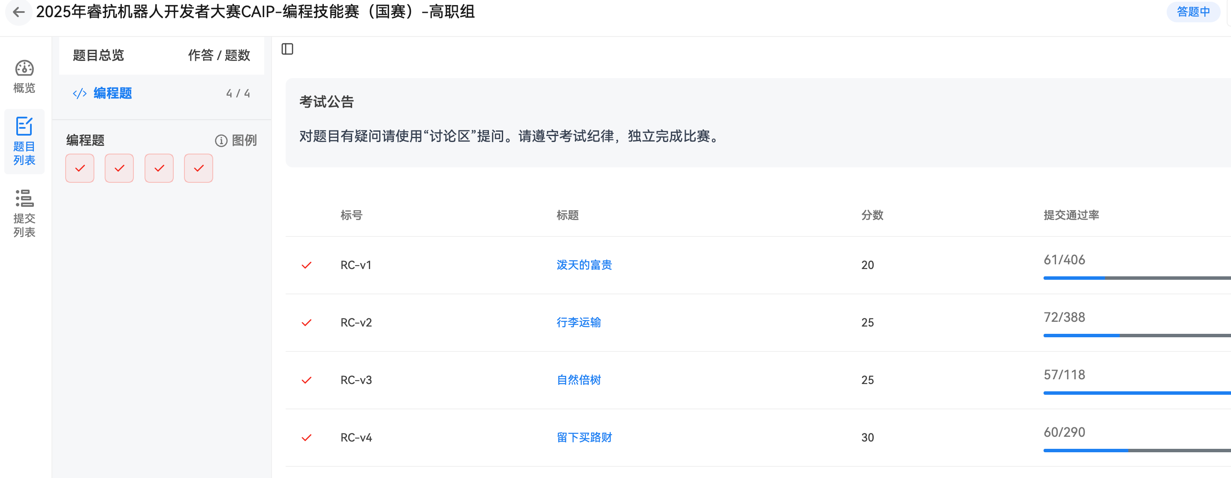Click the 答题中 status badge
1231x478 pixels.
click(x=1193, y=12)
